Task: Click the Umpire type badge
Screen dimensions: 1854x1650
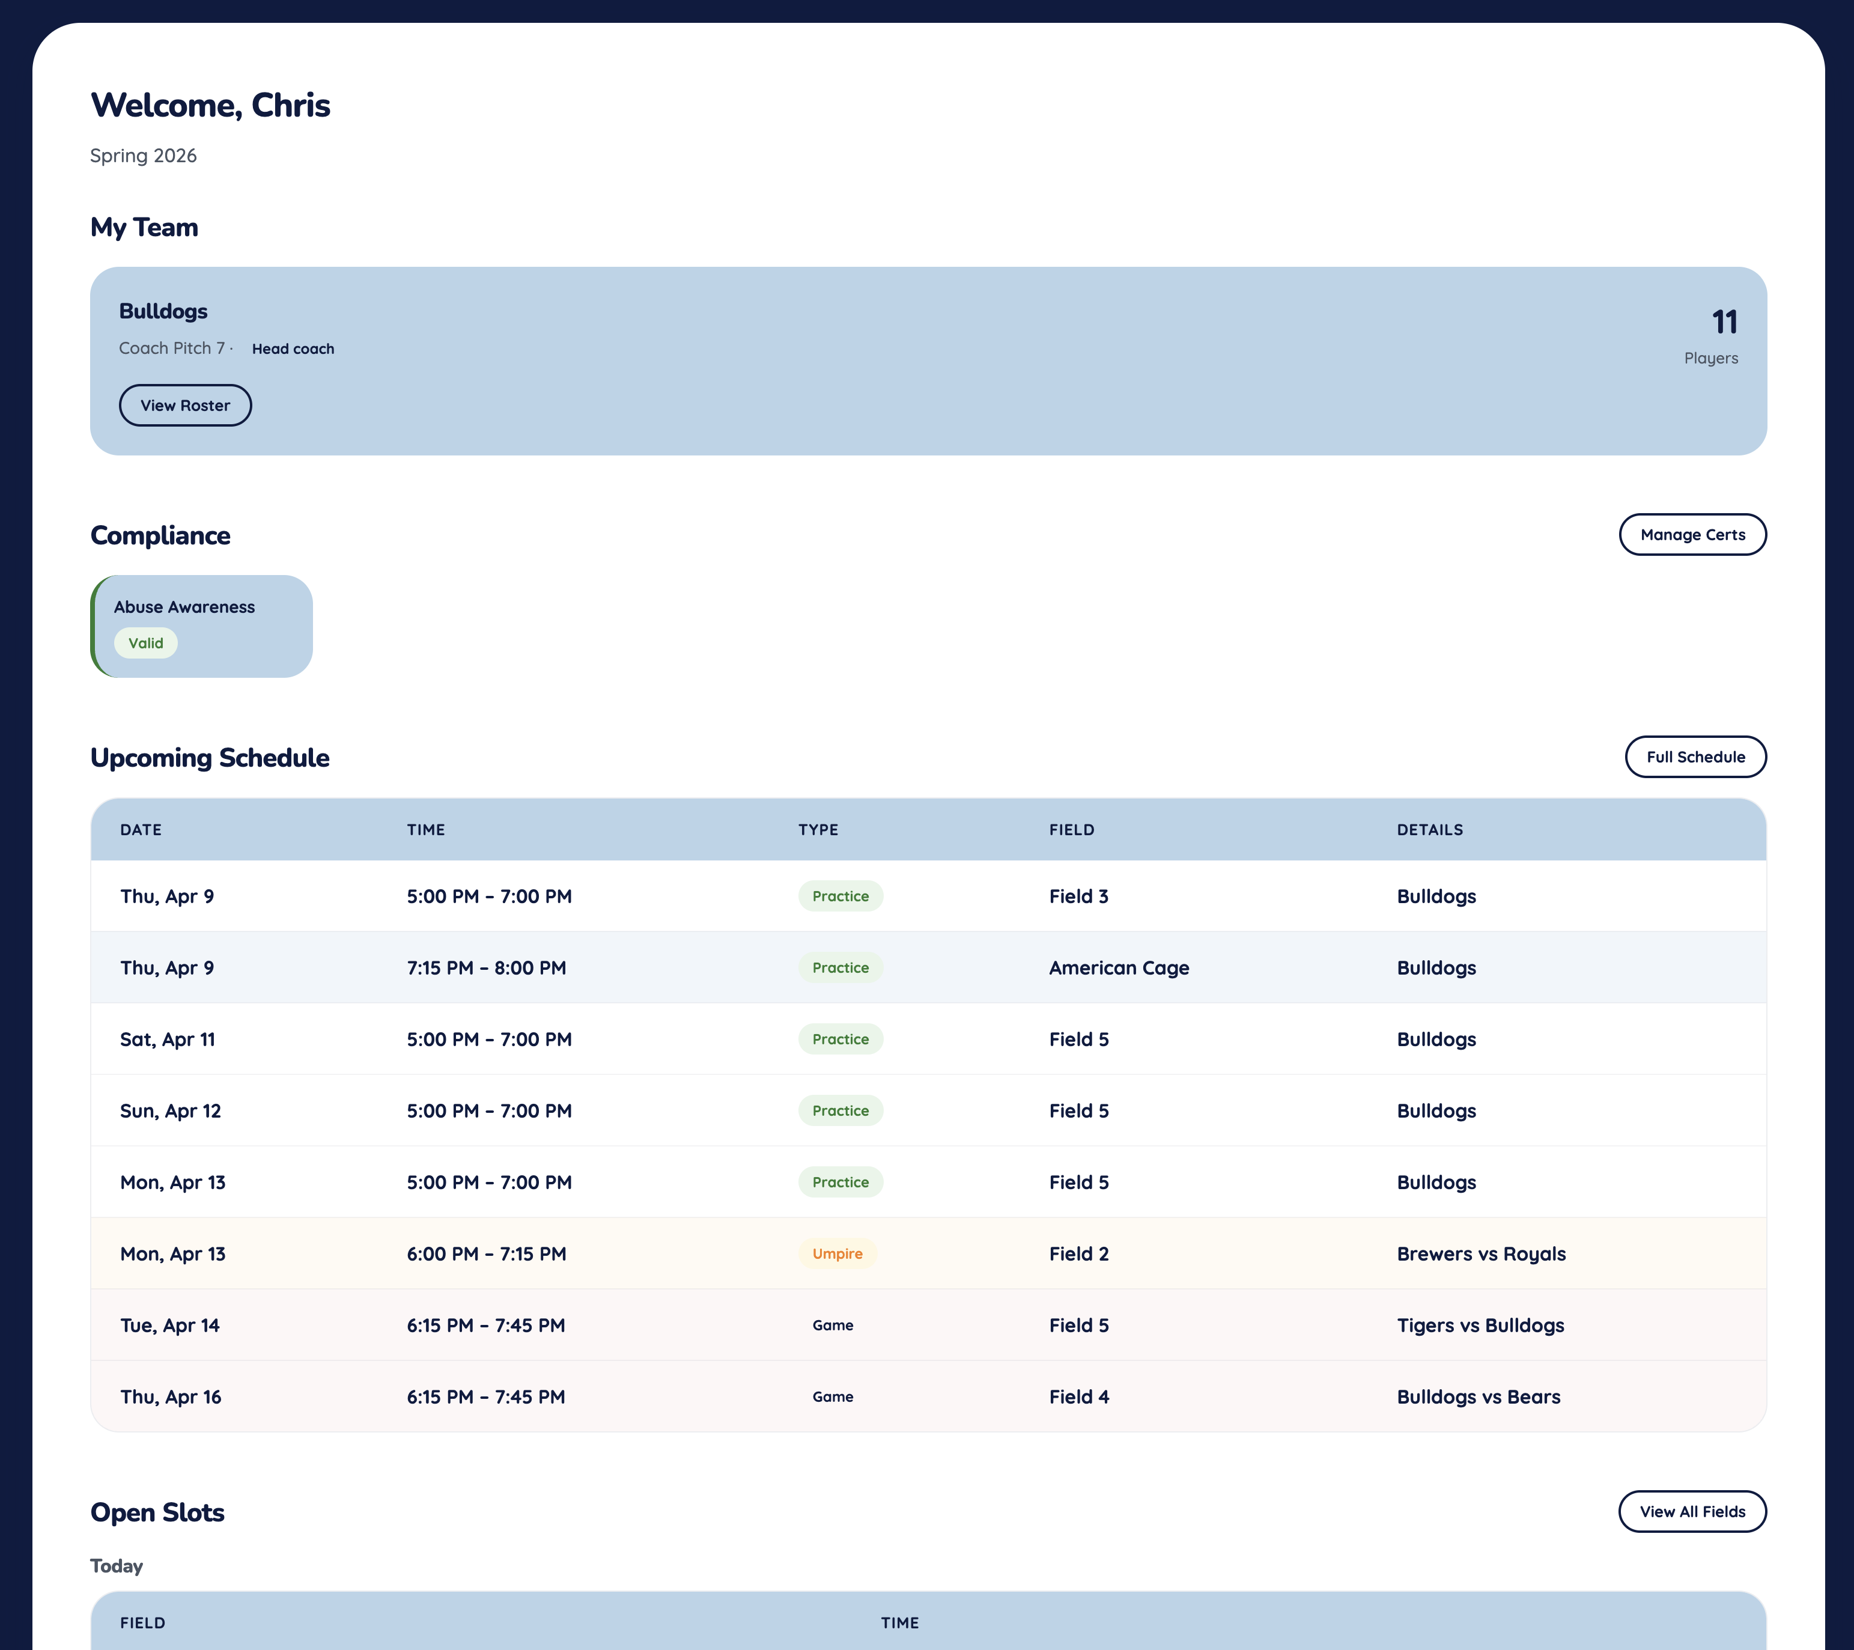Action: (x=837, y=1253)
